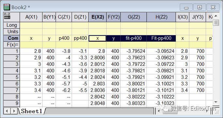Click vertical scrollbar down arrow

[x=216, y=102]
